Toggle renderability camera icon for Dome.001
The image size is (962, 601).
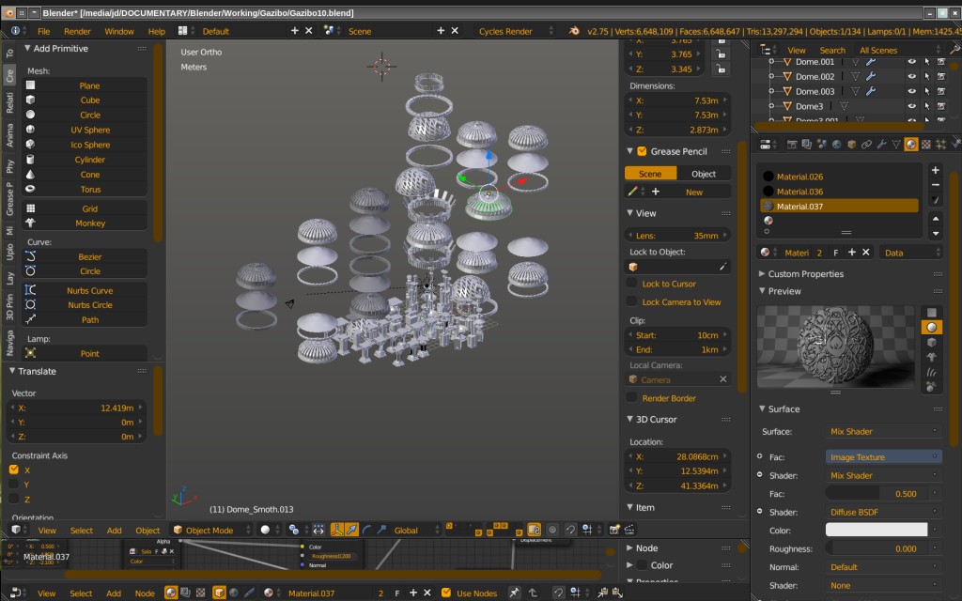(x=941, y=62)
